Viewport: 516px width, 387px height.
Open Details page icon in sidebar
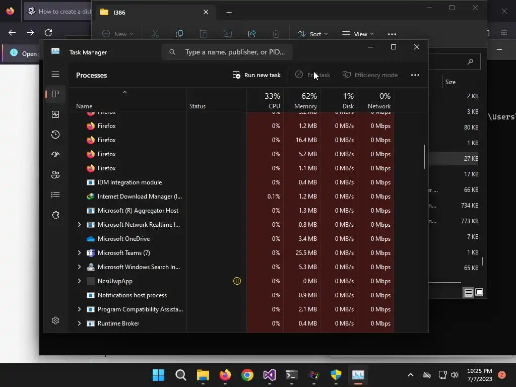[x=55, y=195]
